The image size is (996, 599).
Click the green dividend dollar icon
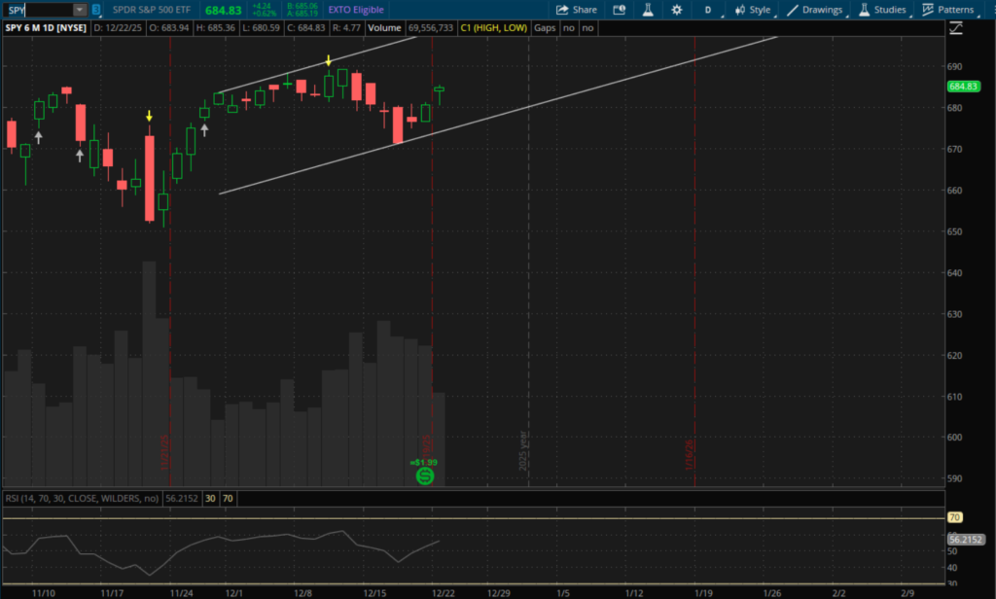(424, 476)
